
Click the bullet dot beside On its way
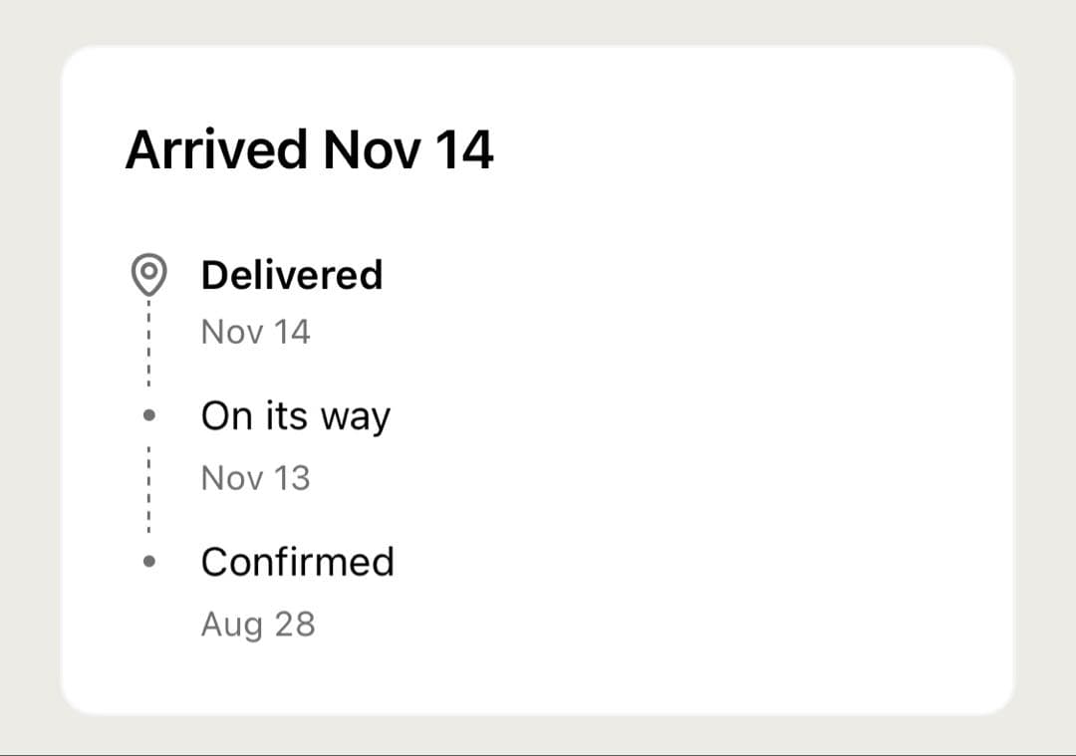[149, 416]
